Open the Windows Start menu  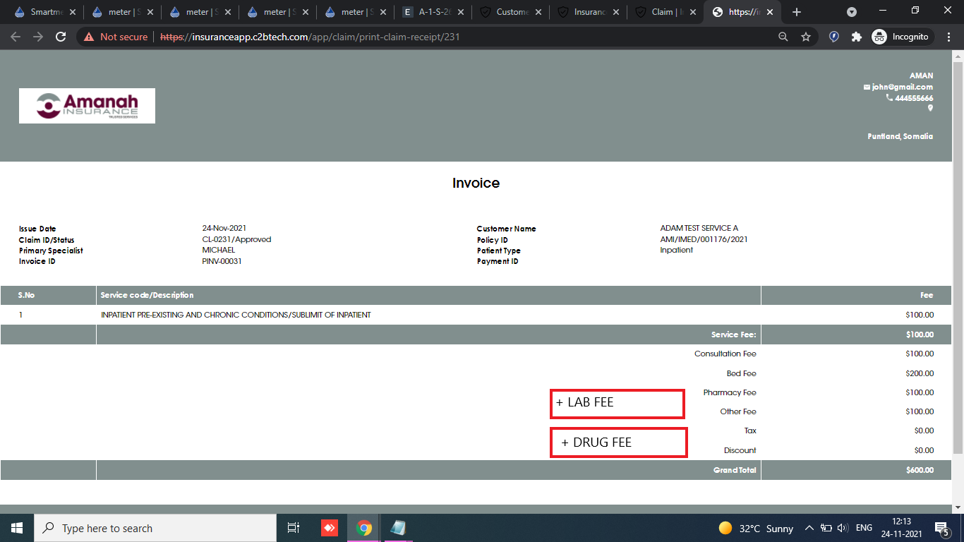pyautogui.click(x=17, y=528)
